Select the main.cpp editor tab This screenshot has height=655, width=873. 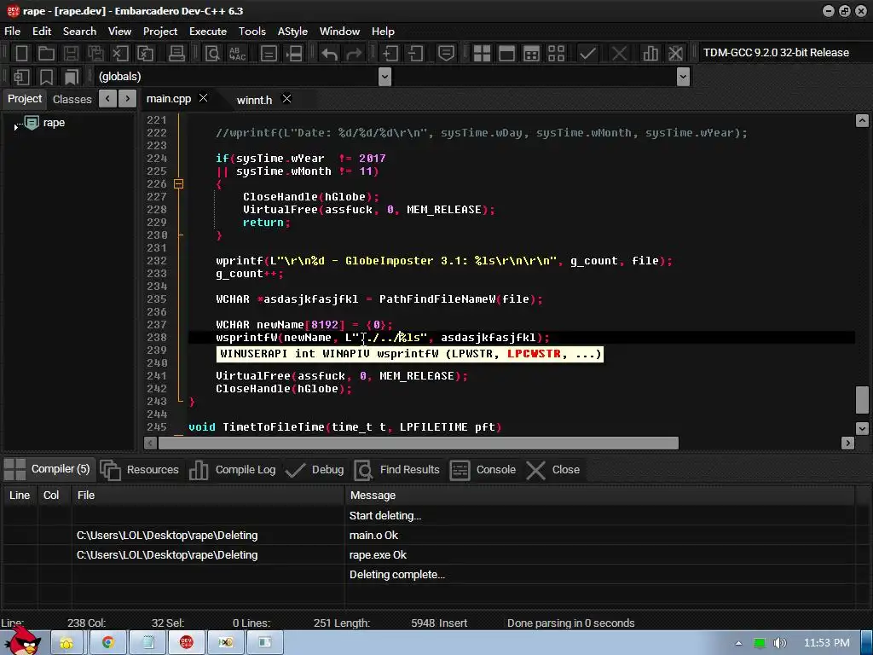point(168,99)
